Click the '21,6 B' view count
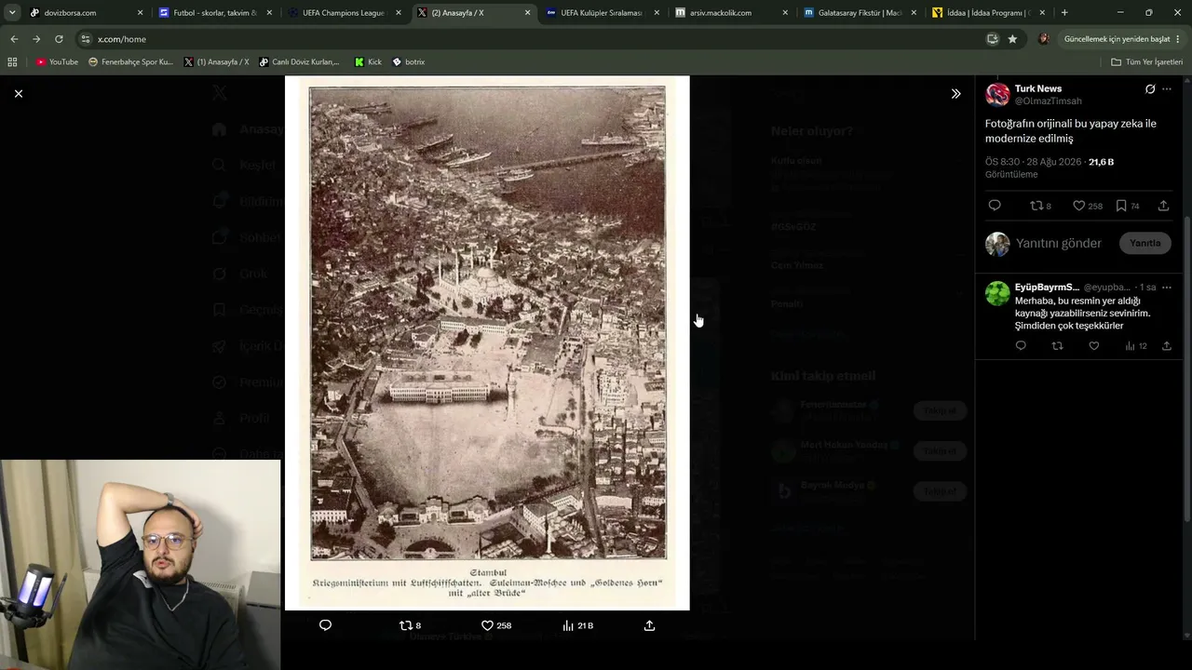Screen dimensions: 1192x670 1101,162
